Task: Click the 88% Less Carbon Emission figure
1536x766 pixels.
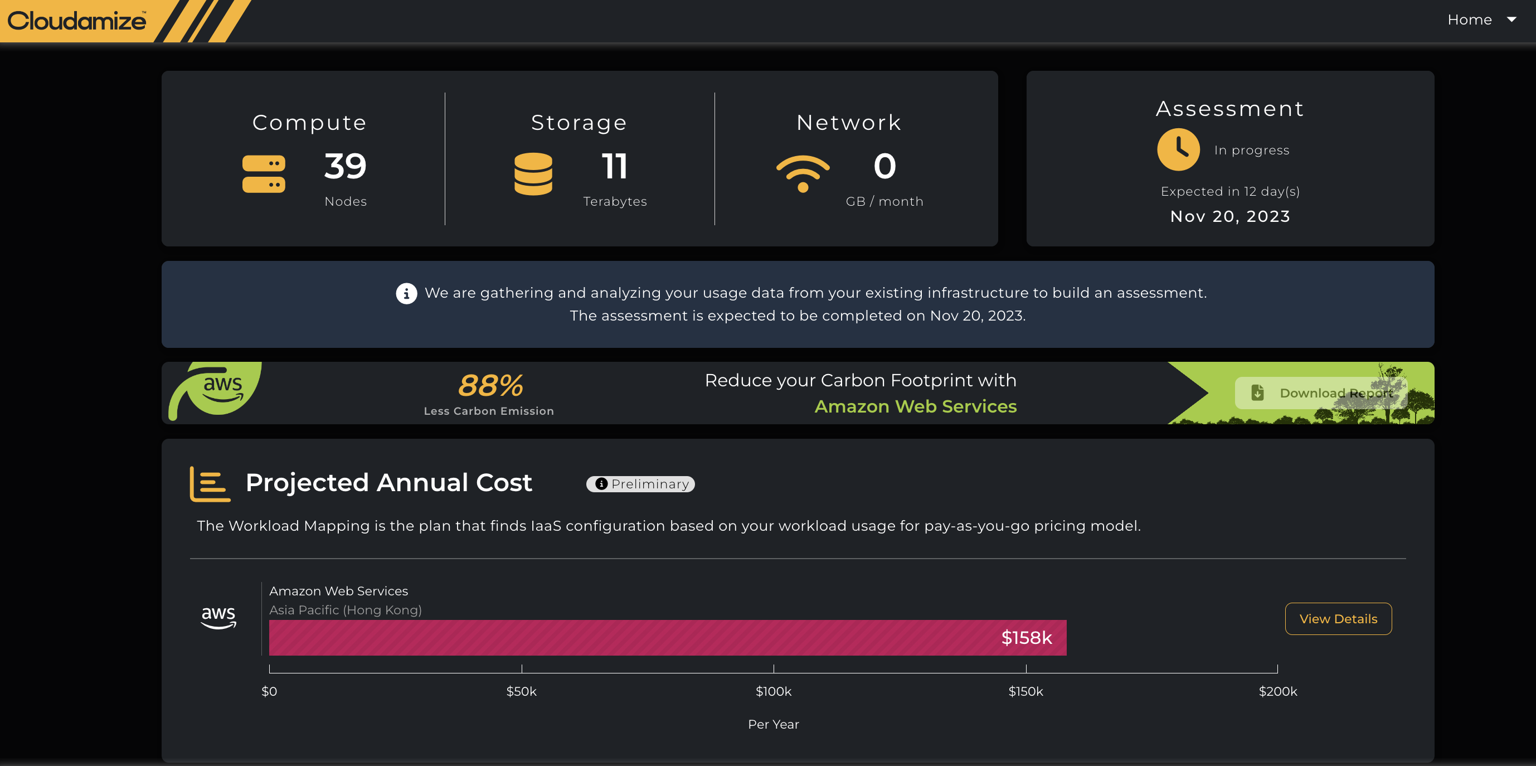Action: pyautogui.click(x=490, y=385)
